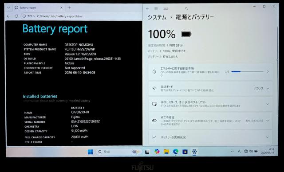Click the CP700279-01 battery name value
The width and height of the screenshot is (284, 172).
tap(80, 112)
